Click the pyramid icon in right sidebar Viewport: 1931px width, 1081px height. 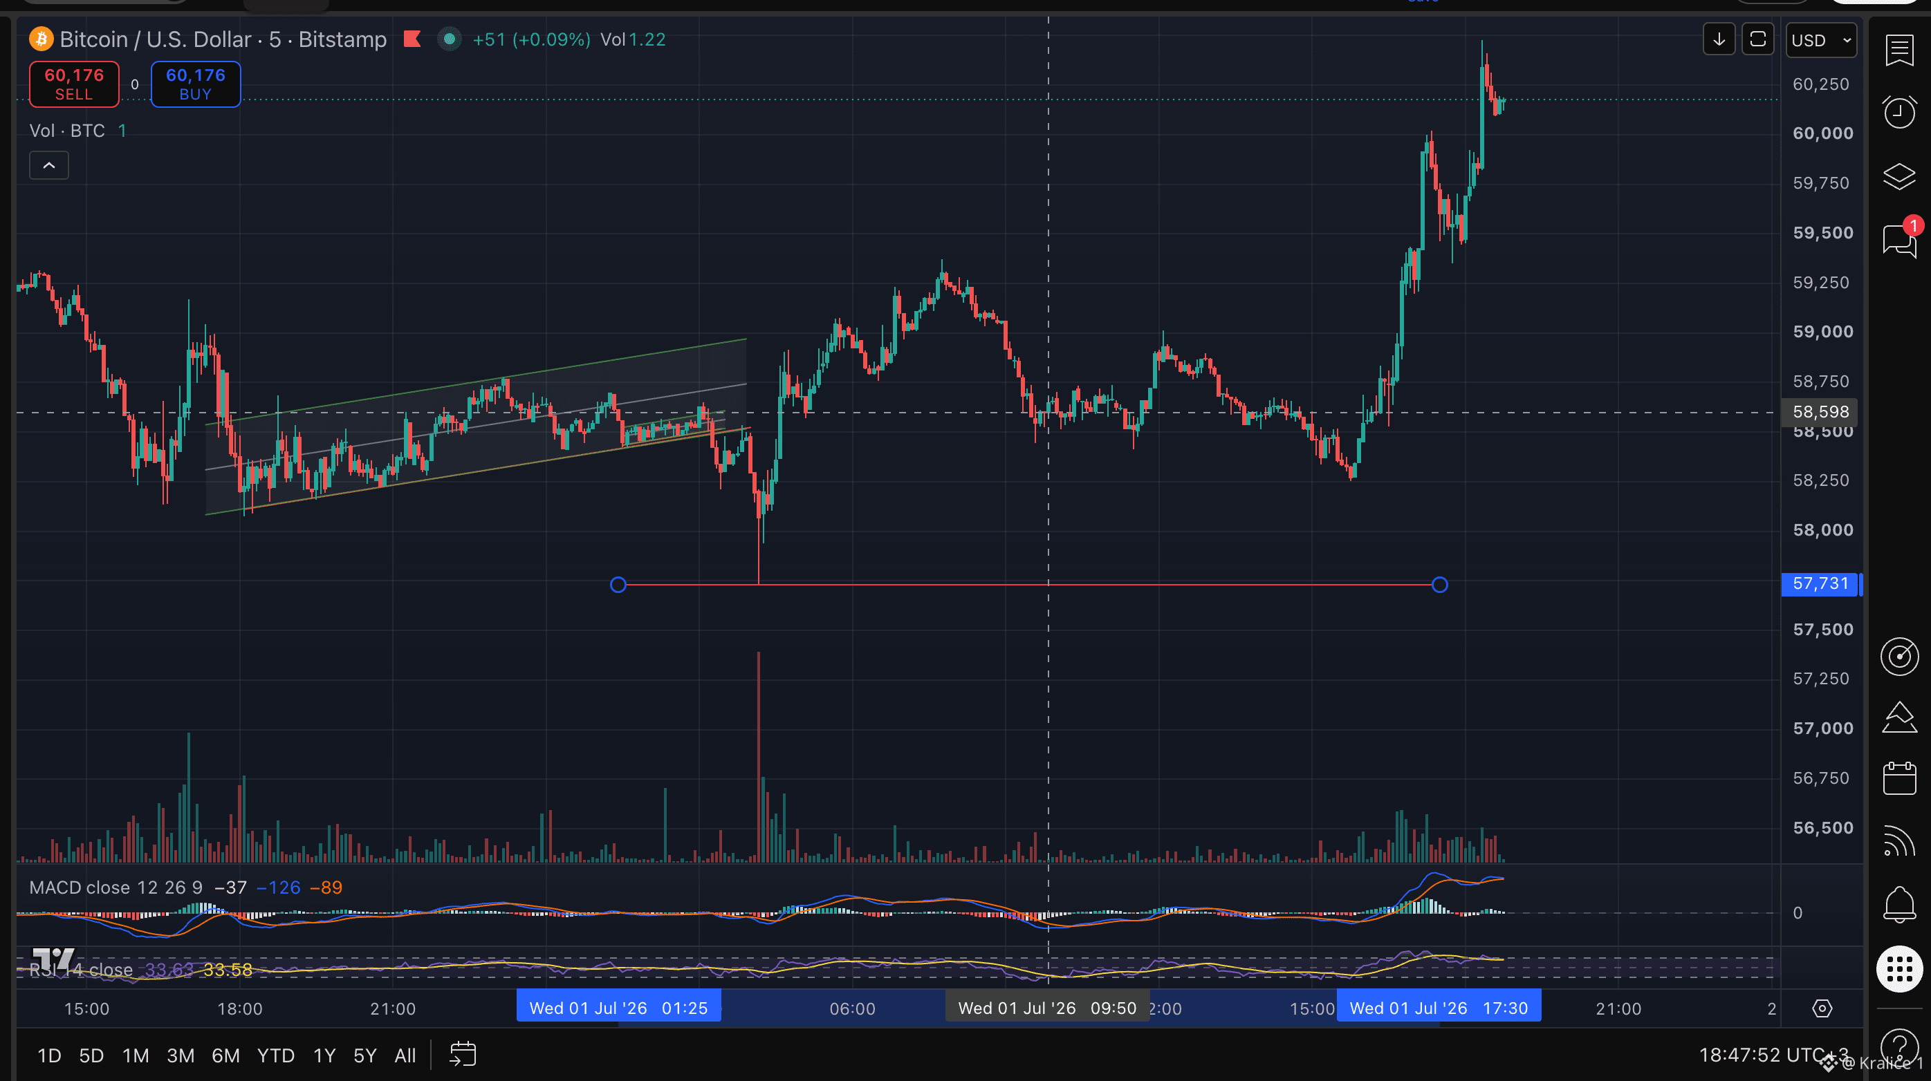pos(1898,717)
